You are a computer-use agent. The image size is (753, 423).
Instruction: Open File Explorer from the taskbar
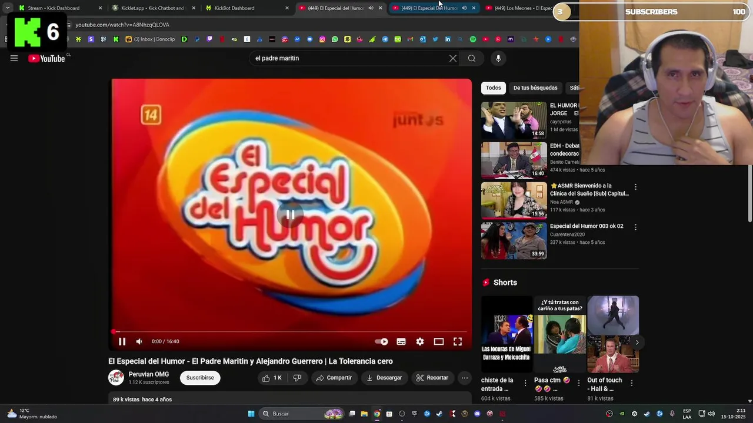coord(364,414)
